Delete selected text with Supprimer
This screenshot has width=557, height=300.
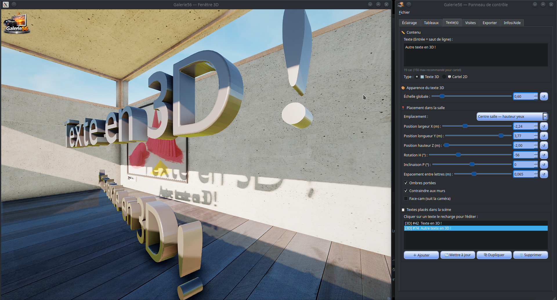531,255
